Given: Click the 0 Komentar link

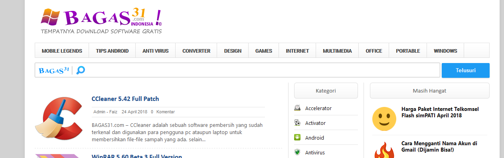Looking at the screenshot, I should tap(162, 112).
